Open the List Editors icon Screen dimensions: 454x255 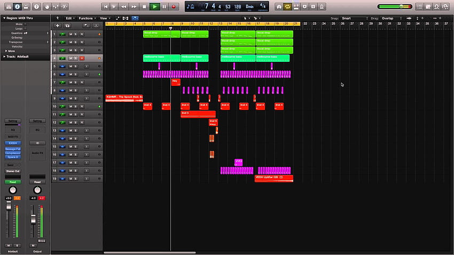(x=419, y=6)
